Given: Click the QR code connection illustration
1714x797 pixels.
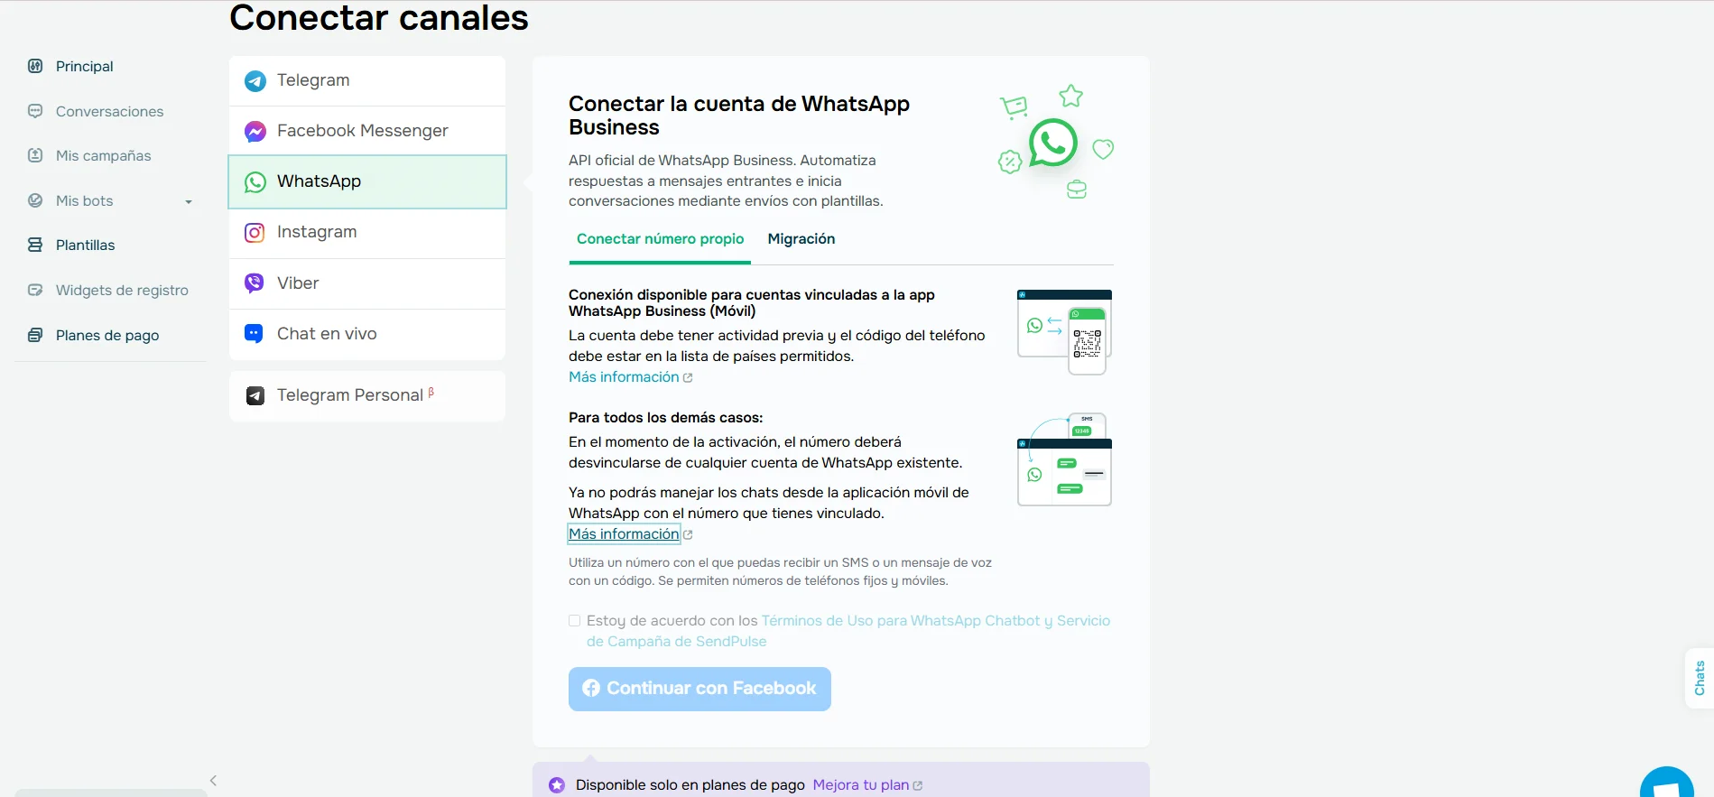Looking at the screenshot, I should tap(1064, 332).
